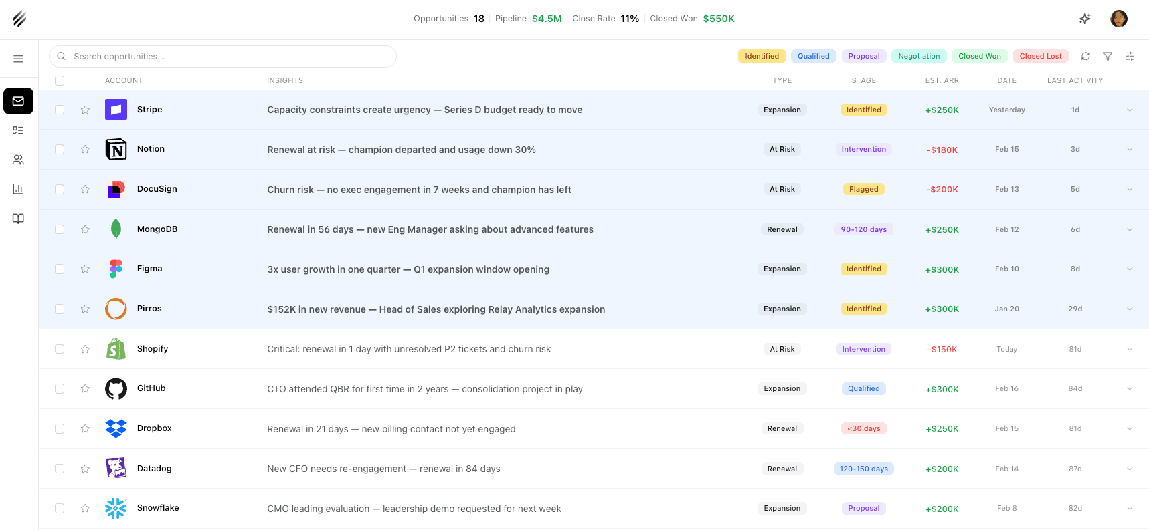
Task: Open the column settings sliders icon
Action: (1130, 56)
